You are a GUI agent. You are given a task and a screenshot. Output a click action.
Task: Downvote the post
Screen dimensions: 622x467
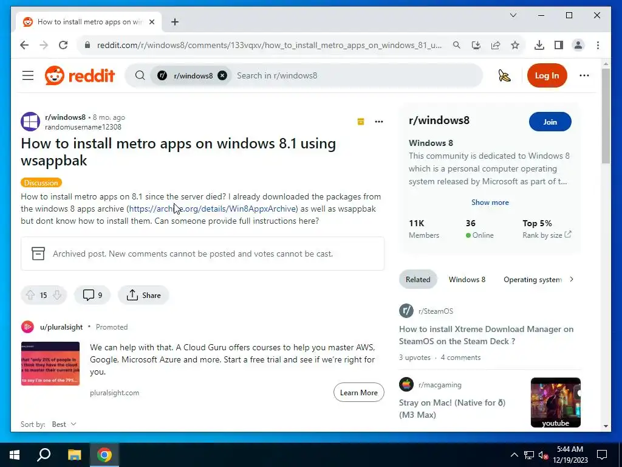[x=57, y=295]
